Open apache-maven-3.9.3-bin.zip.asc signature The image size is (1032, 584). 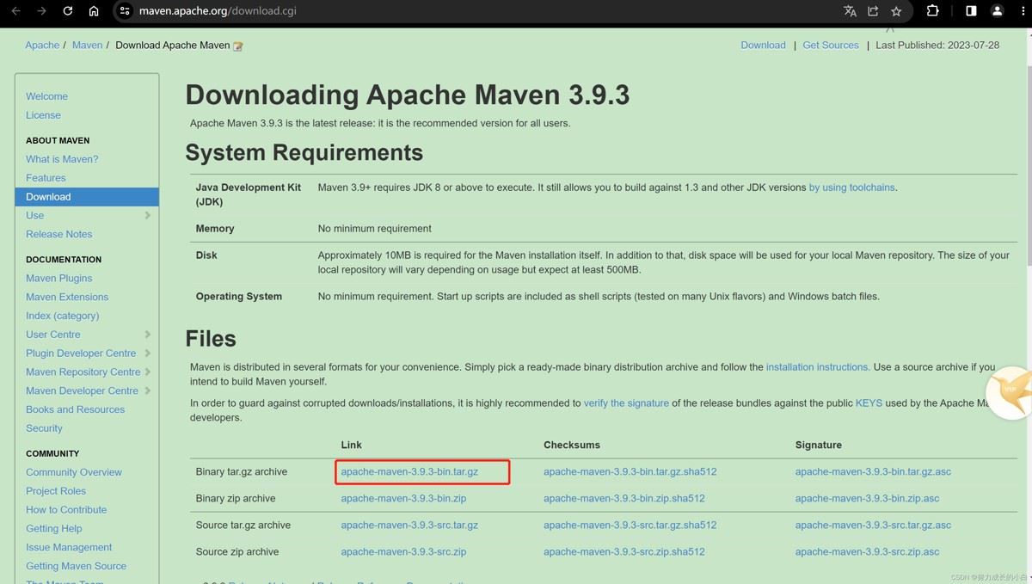pyautogui.click(x=867, y=499)
